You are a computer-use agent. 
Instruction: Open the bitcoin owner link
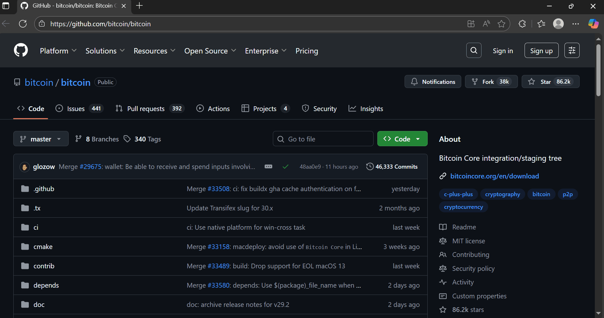pos(39,82)
